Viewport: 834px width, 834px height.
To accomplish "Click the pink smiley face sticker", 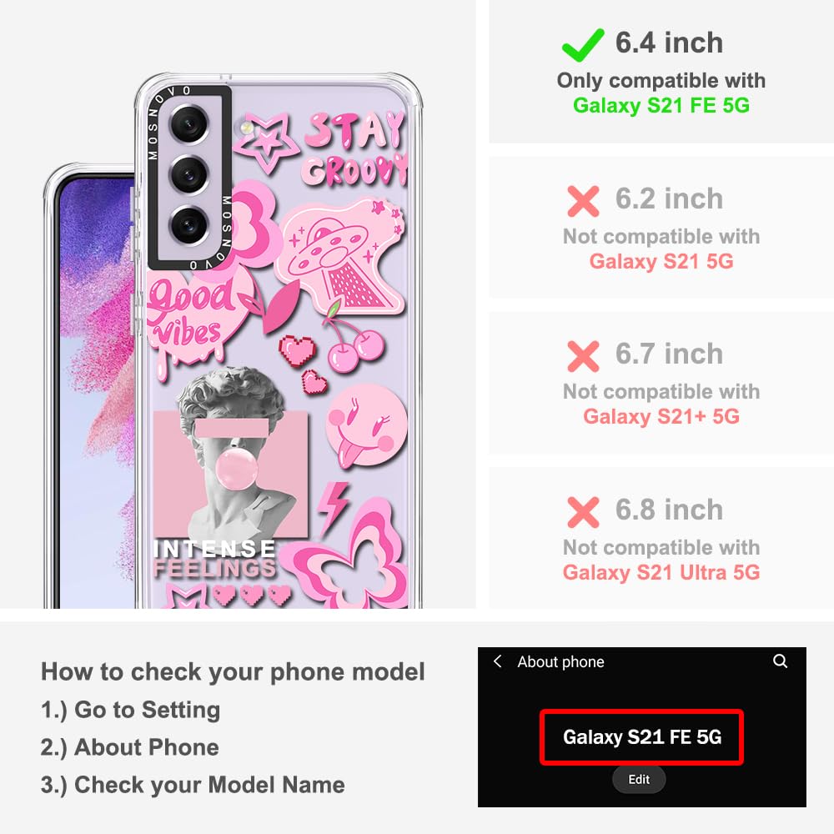I will (366, 425).
